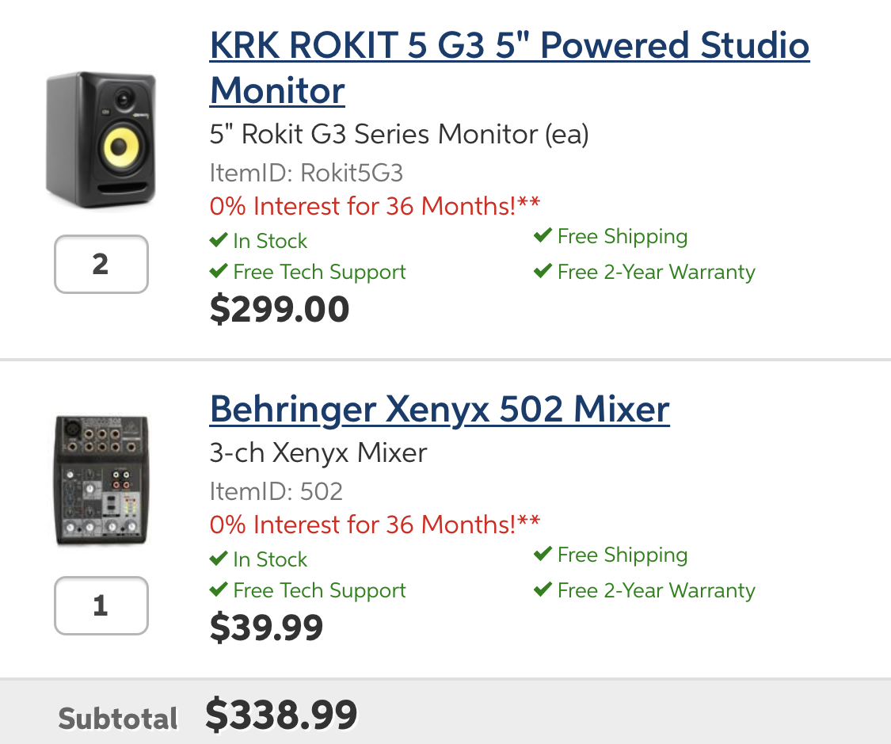
Task: Open the Behringer Xenyx 502 Mixer link
Action: pos(440,410)
